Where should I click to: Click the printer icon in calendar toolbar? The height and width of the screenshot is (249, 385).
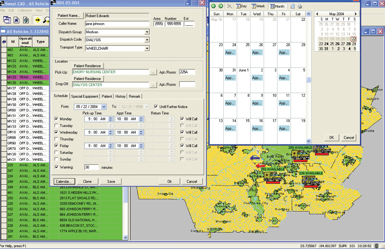299,6
